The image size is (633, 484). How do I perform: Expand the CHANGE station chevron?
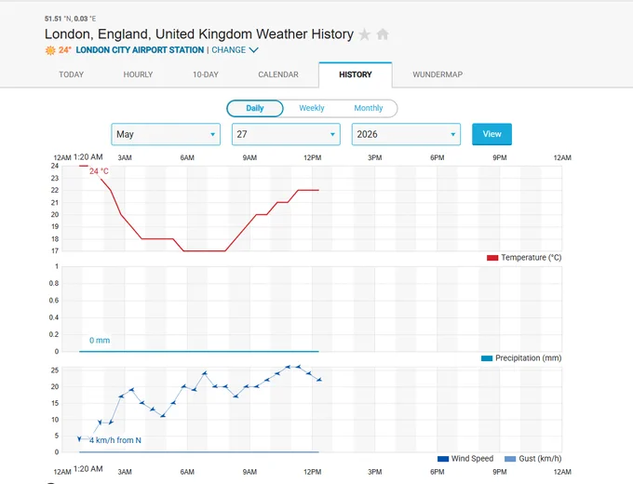254,50
